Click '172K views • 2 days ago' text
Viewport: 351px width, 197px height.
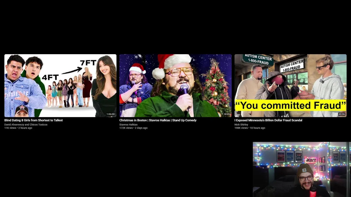point(133,128)
